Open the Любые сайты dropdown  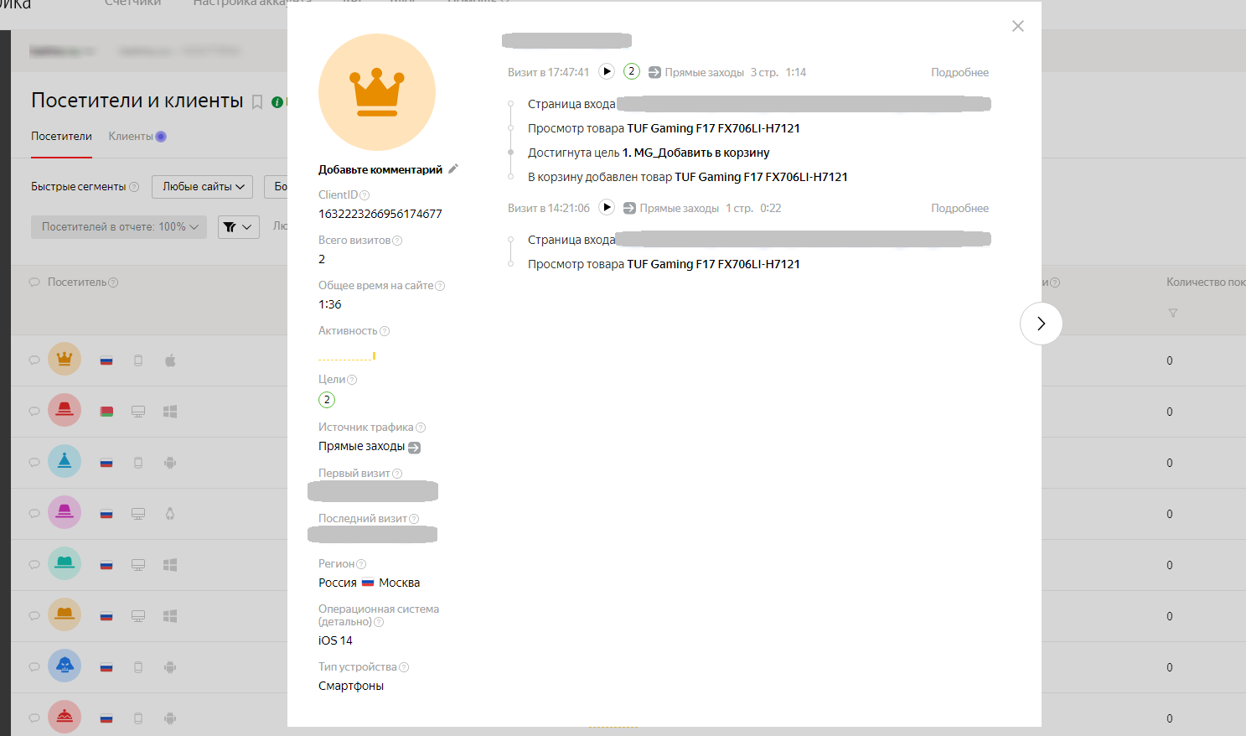203,186
